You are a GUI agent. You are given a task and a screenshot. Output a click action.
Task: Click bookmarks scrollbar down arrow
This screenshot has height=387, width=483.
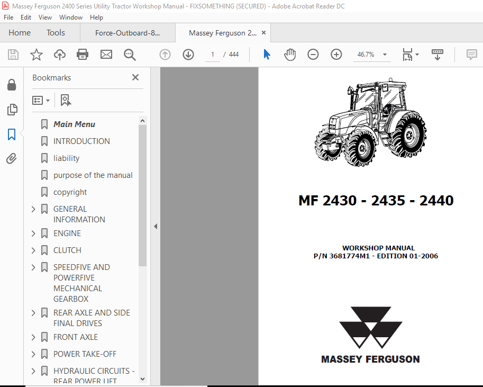tap(142, 379)
